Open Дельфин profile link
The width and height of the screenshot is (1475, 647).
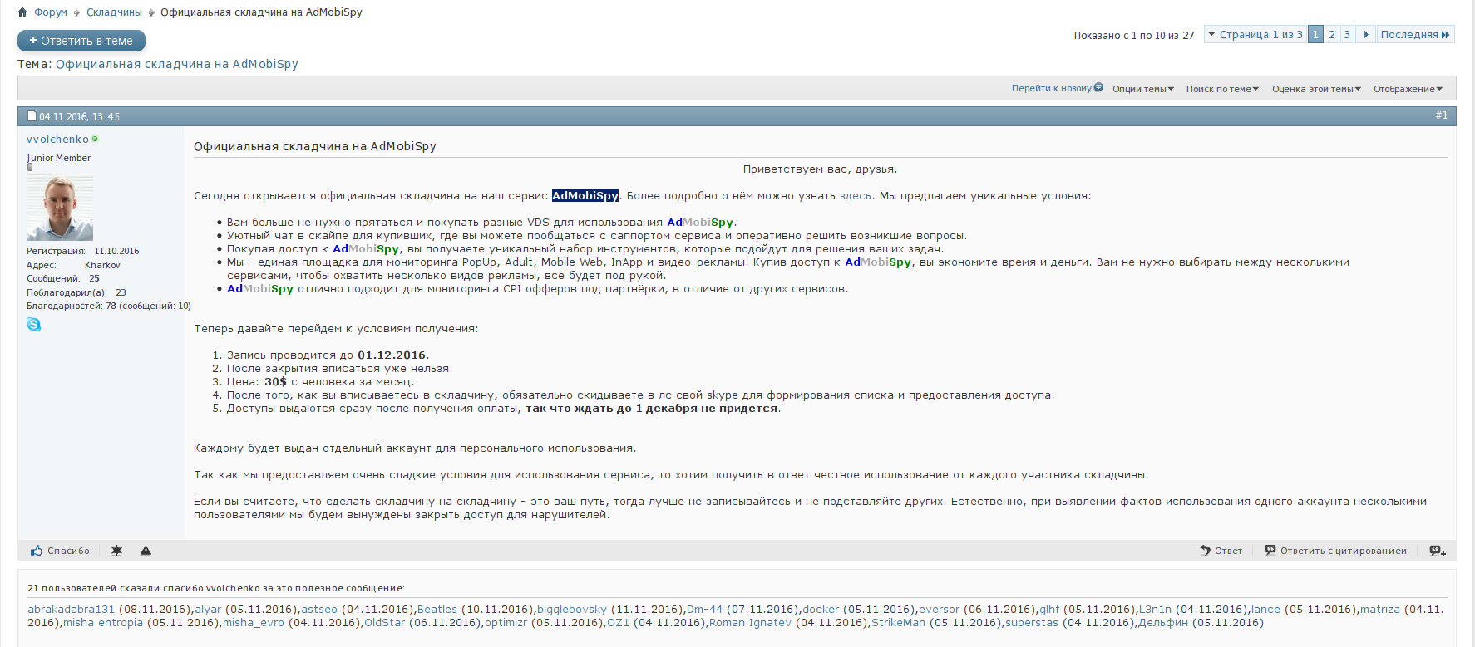click(1163, 622)
